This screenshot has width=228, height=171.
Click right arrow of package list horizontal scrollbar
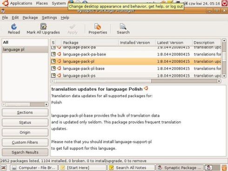219,81
